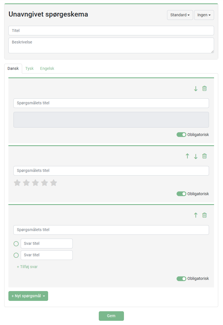Open the Nyt spørgsmål dropdown menu
The width and height of the screenshot is (223, 325).
[28, 296]
